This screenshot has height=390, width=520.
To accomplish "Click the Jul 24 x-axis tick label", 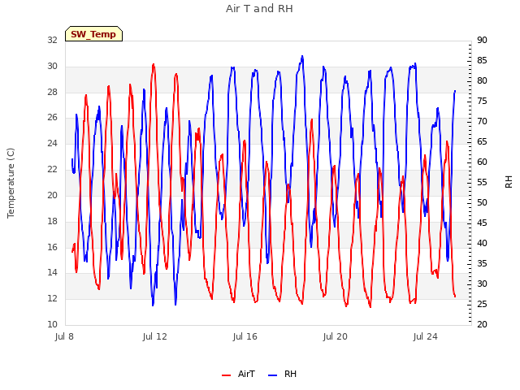I will [426, 336].
